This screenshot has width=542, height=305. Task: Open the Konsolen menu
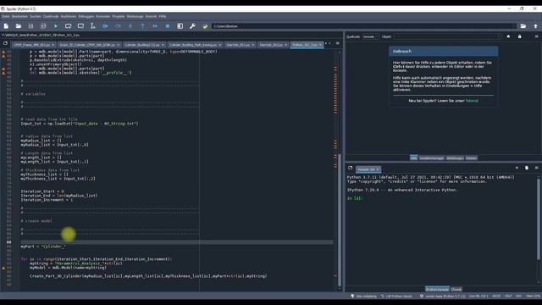click(103, 16)
